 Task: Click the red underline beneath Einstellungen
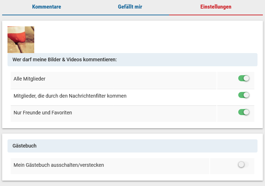pos(216,15)
